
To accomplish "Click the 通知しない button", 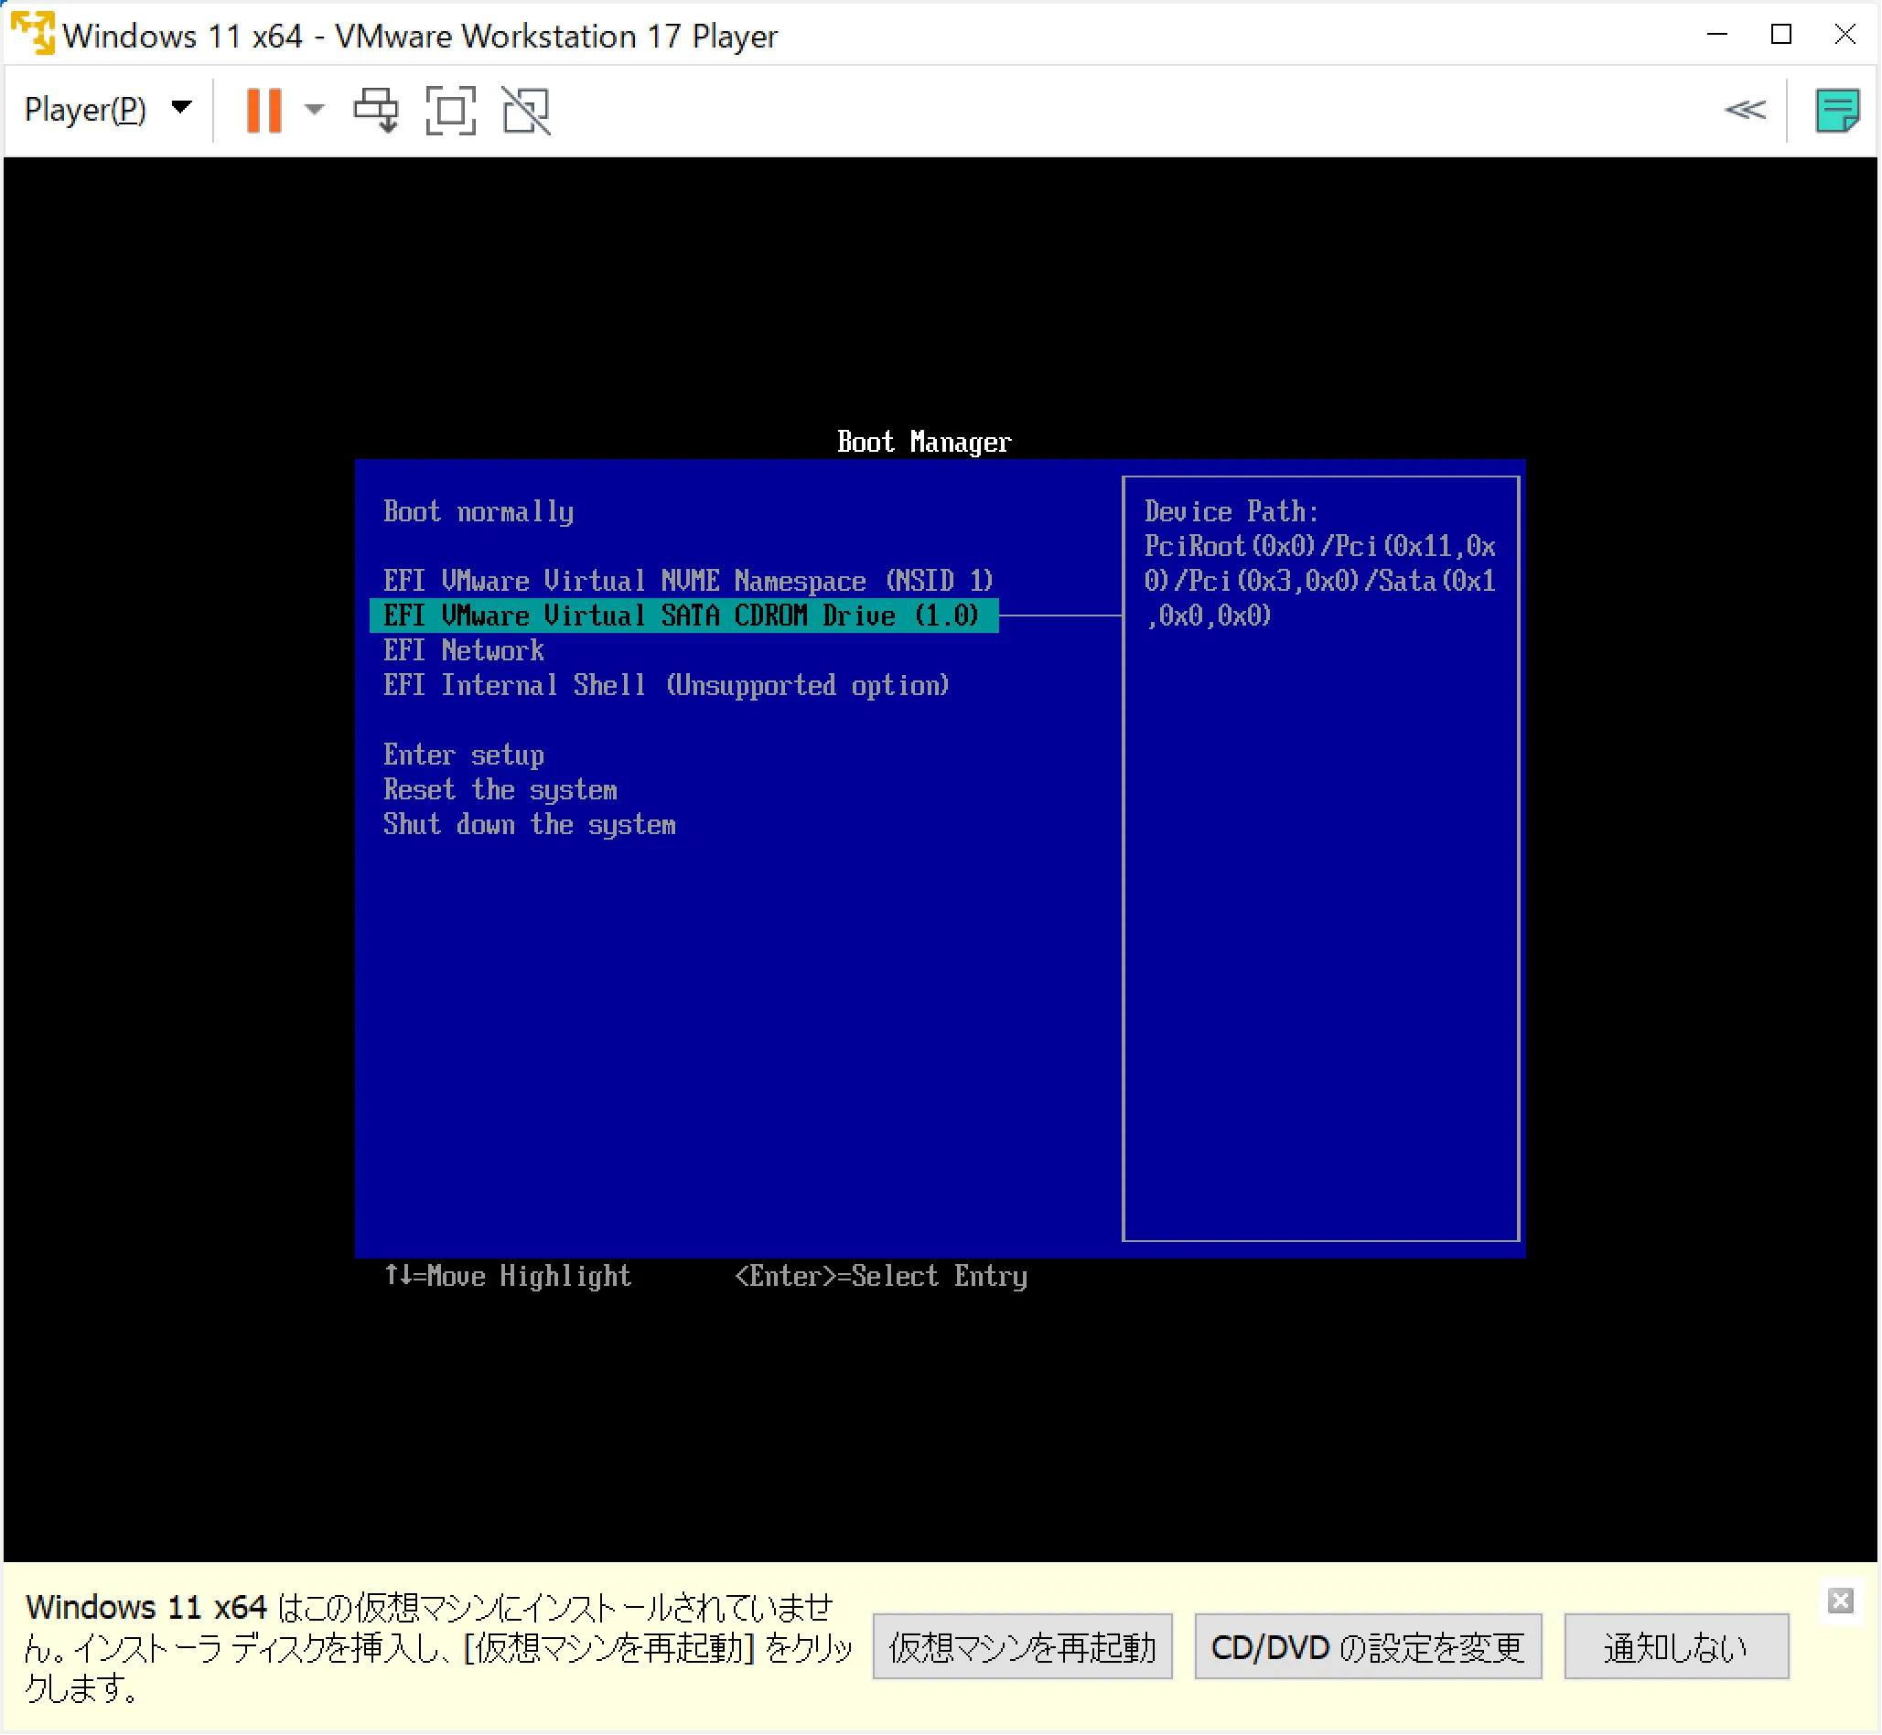I will pos(1676,1647).
